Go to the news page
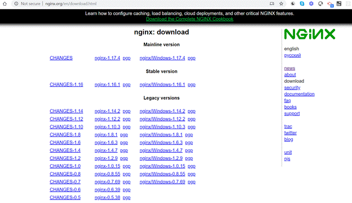The height and width of the screenshot is (203, 352). [289, 68]
